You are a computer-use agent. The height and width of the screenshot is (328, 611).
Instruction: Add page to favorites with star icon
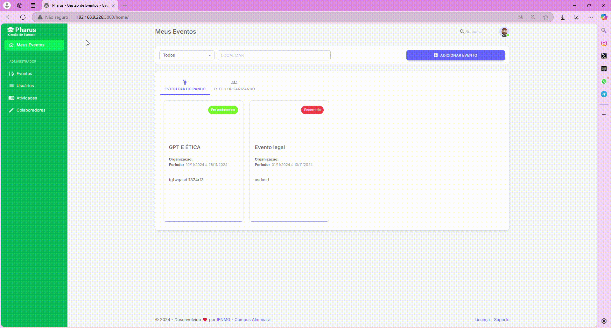(x=546, y=17)
